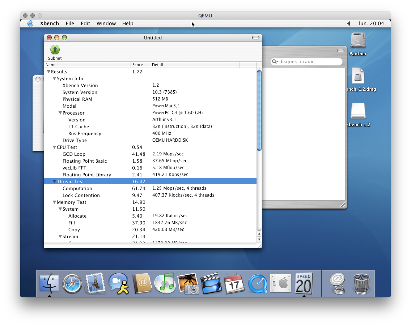Image resolution: width=411 pixels, height=326 pixels.
Task: Open System Preferences from the Dock
Action: 281,283
